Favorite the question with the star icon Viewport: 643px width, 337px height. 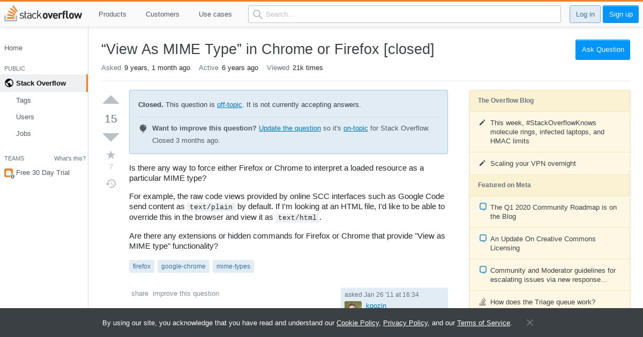pyautogui.click(x=111, y=155)
